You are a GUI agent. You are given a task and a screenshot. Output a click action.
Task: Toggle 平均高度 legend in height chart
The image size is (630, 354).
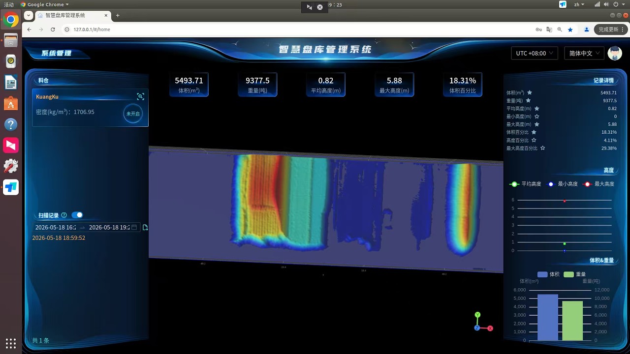tap(525, 184)
